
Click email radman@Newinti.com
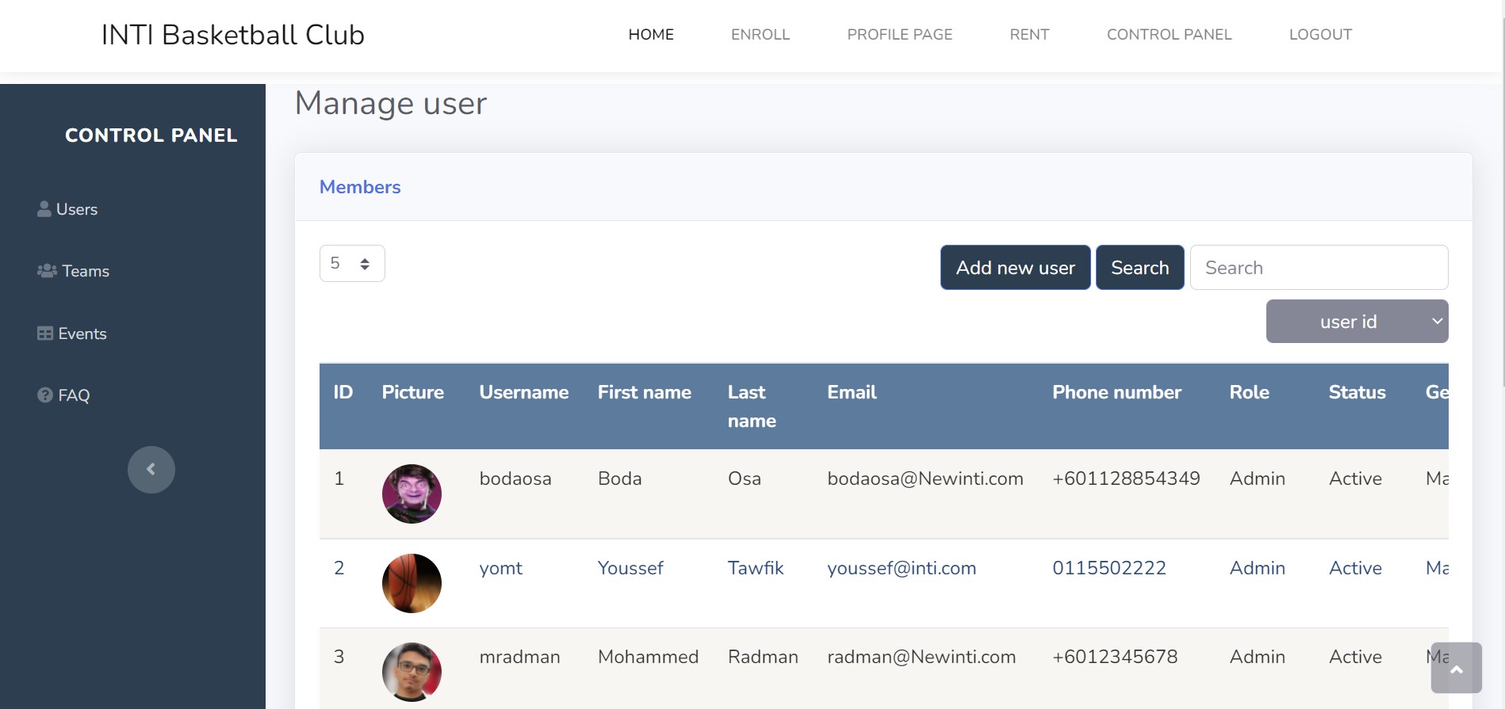921,657
